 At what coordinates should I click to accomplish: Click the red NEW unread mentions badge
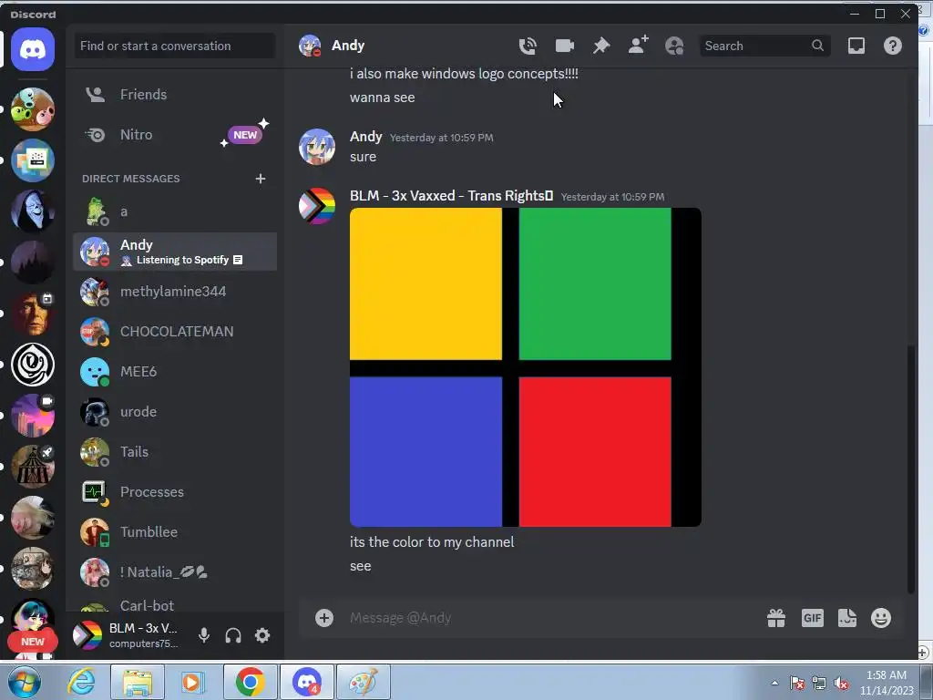33,642
